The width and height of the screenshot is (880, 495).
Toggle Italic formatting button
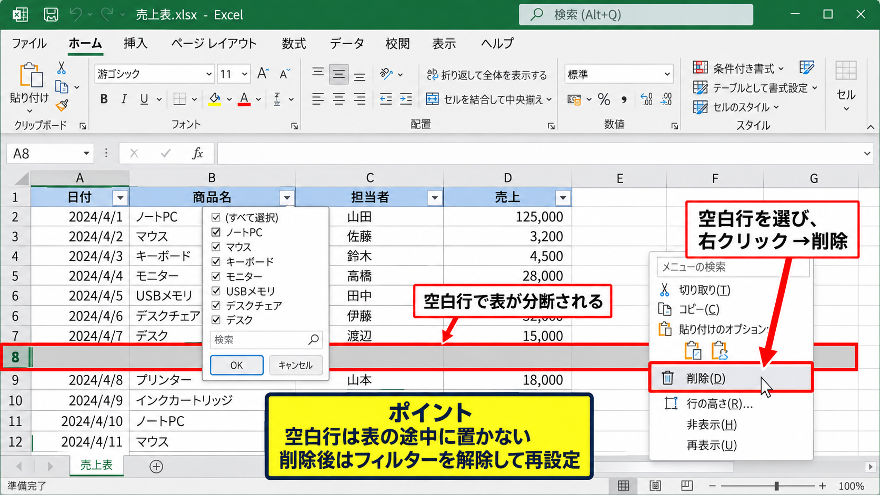[x=124, y=99]
